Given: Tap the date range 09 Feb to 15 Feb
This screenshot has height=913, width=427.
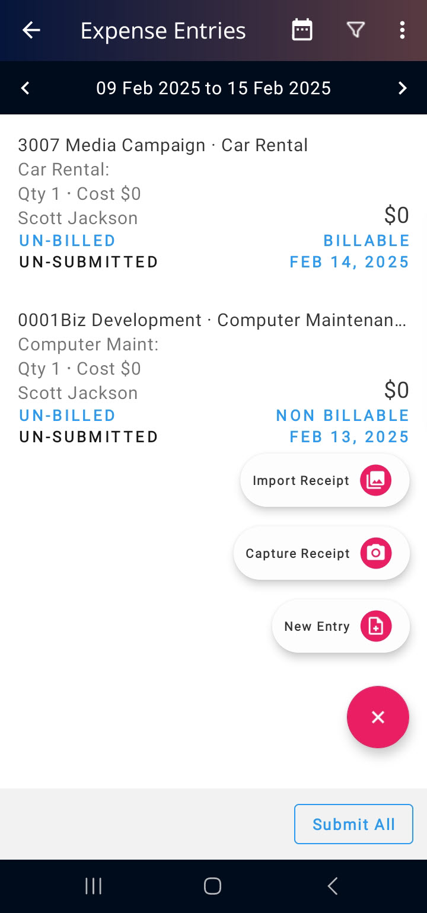Looking at the screenshot, I should [x=213, y=88].
